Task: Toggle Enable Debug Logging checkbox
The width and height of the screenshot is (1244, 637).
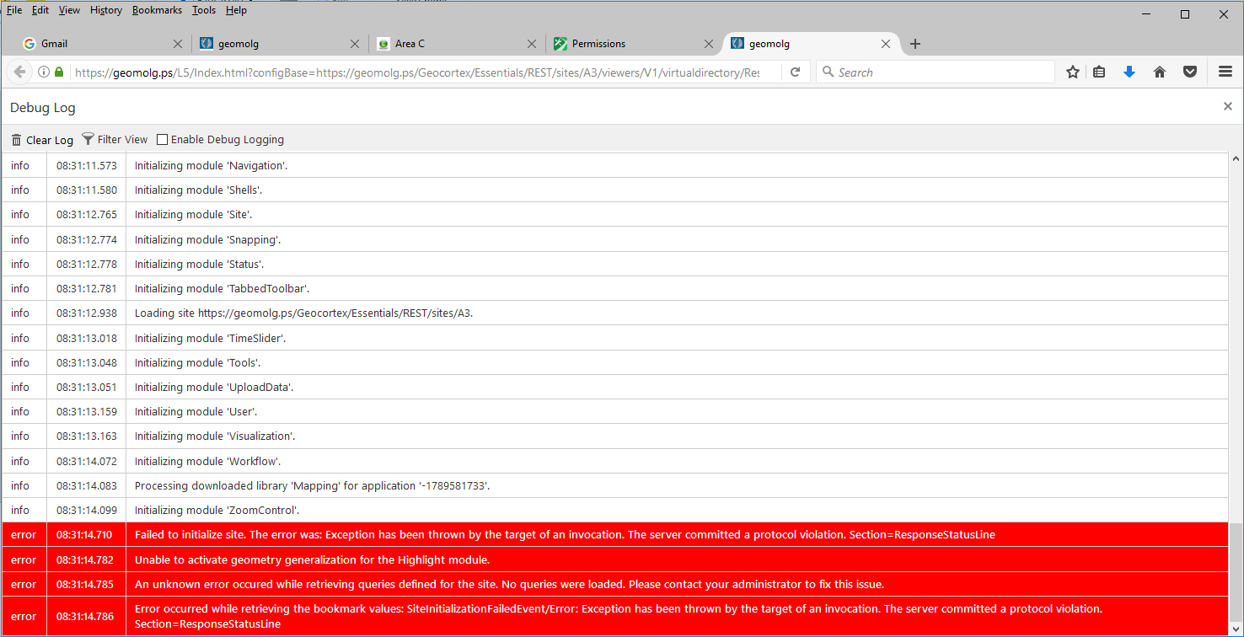Action: point(163,140)
